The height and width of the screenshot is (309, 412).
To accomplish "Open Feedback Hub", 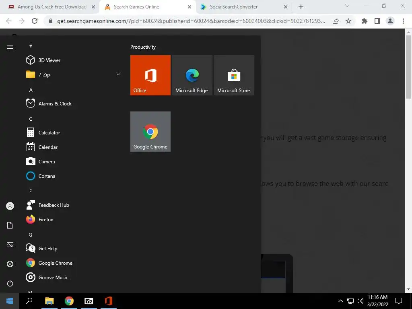I will pyautogui.click(x=74, y=205).
